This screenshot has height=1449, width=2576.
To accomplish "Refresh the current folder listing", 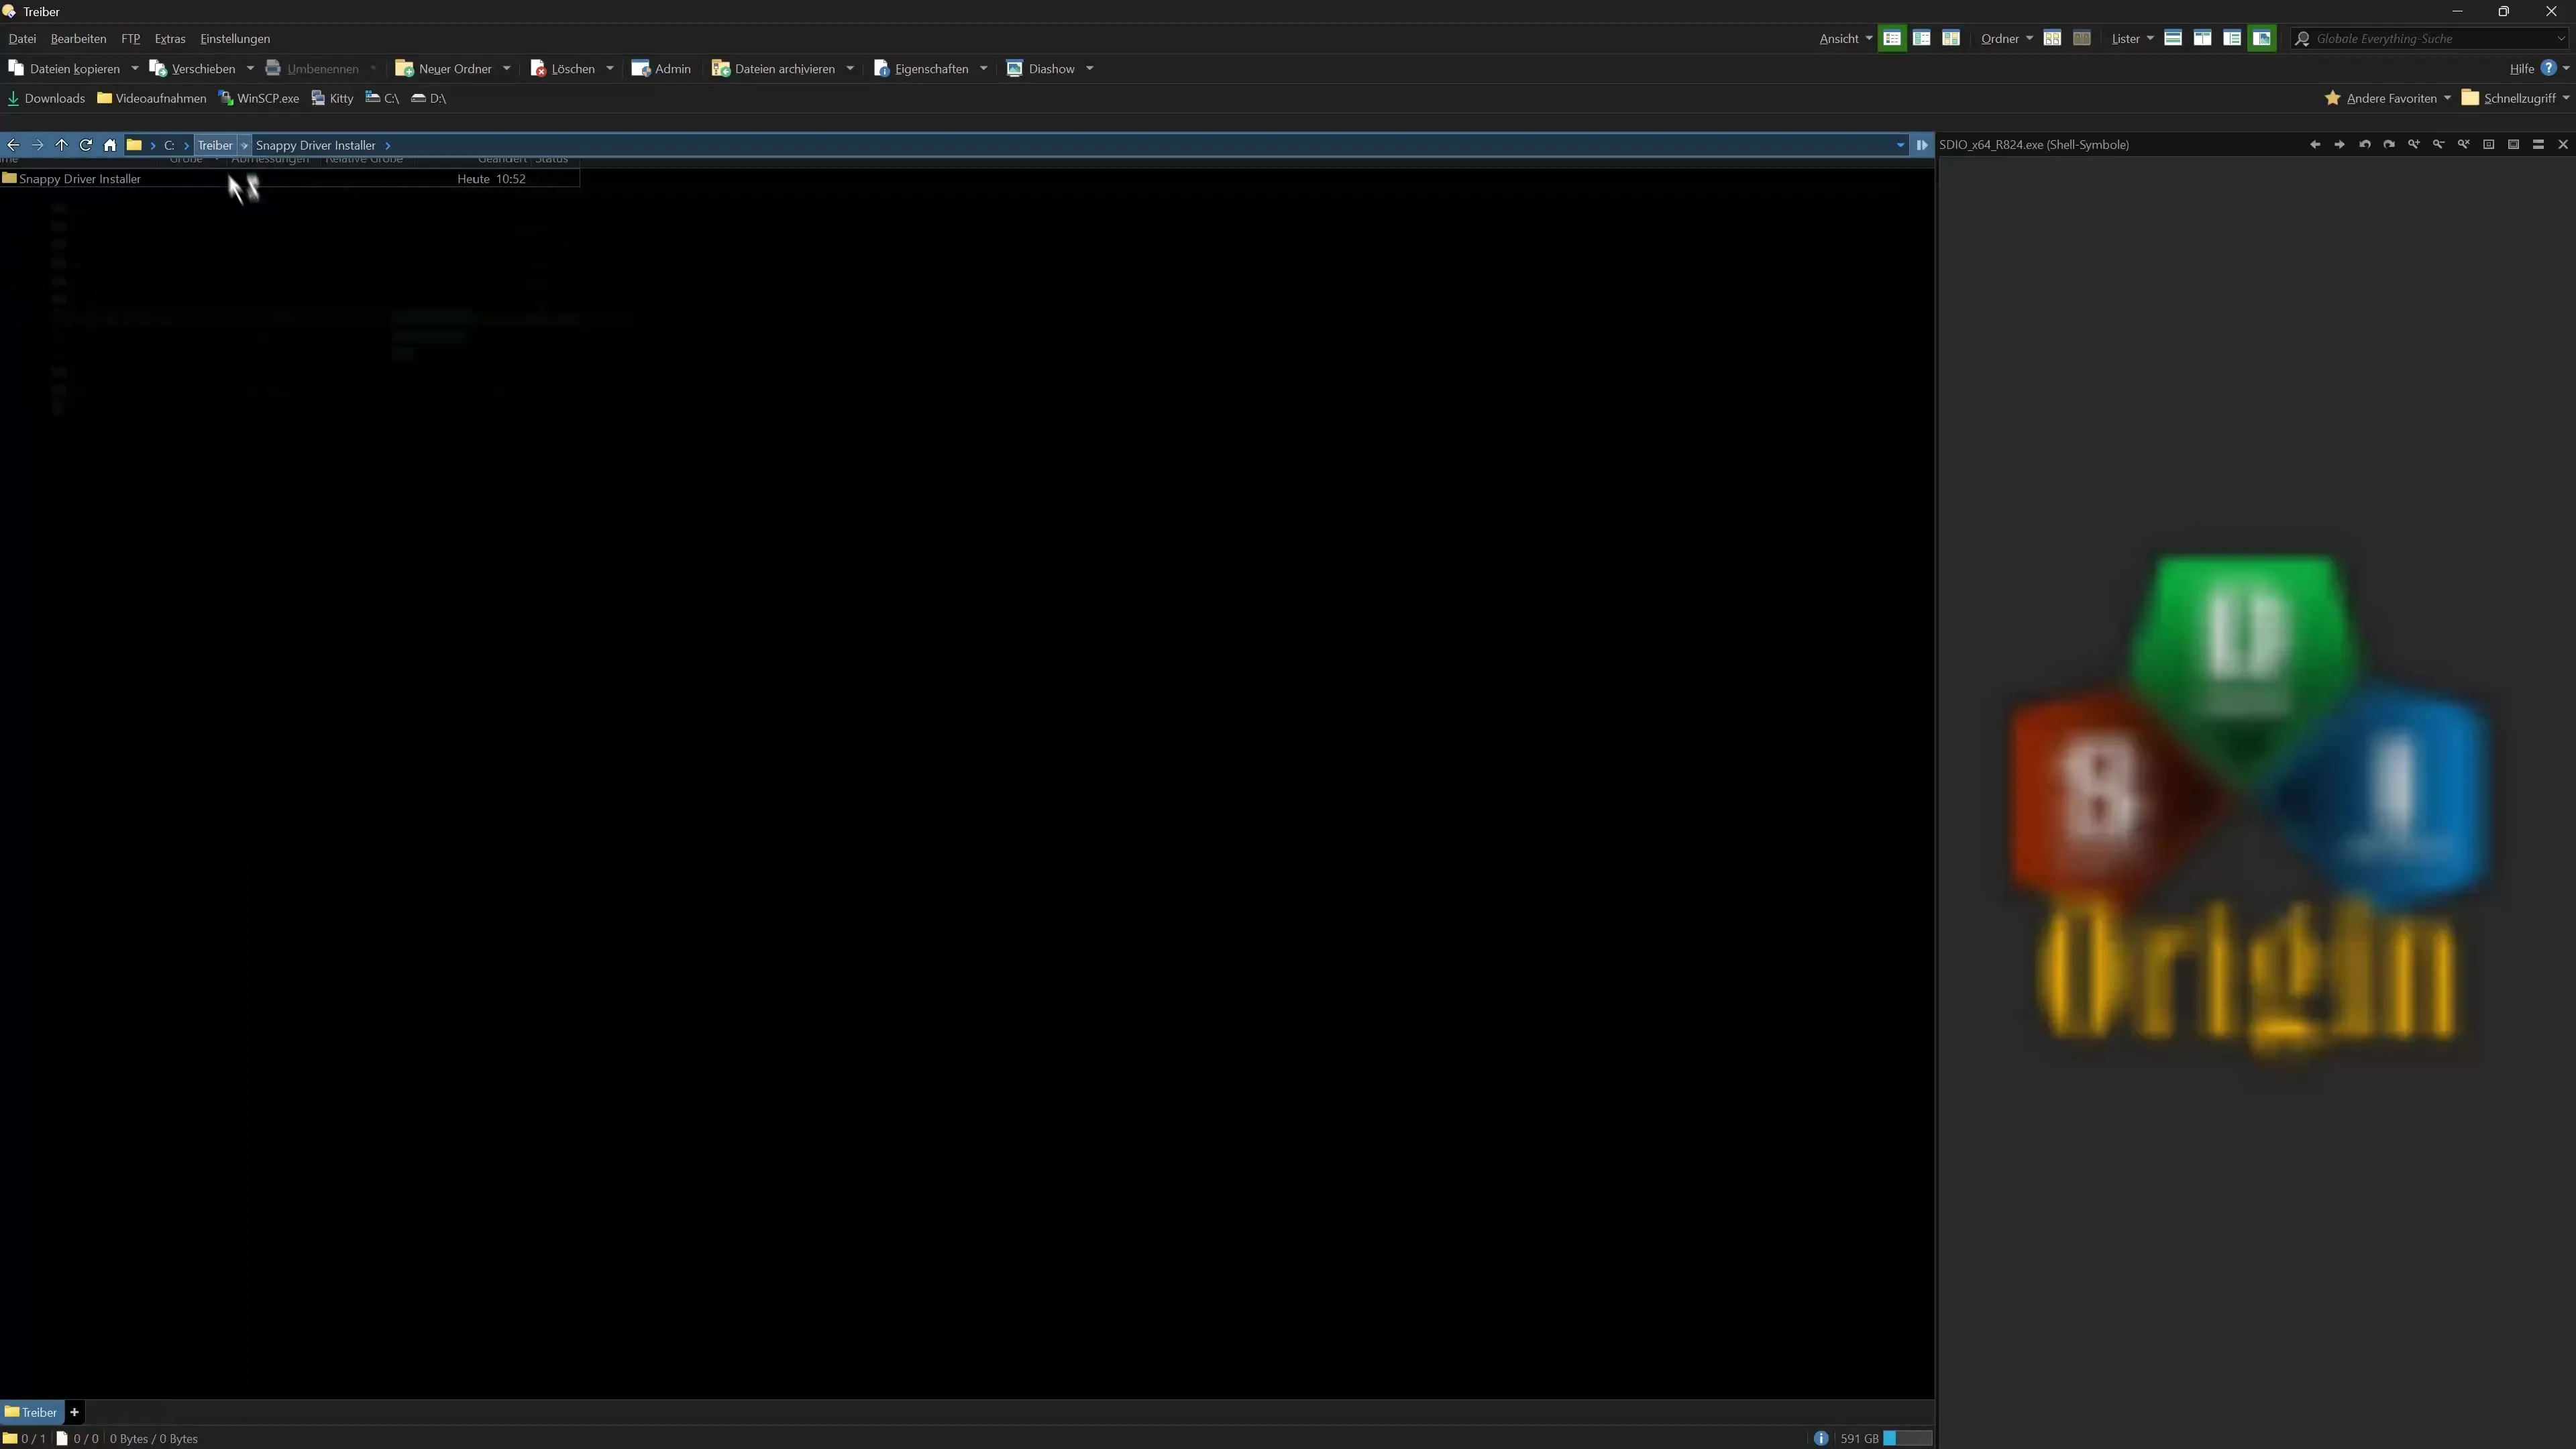I will click(x=86, y=145).
